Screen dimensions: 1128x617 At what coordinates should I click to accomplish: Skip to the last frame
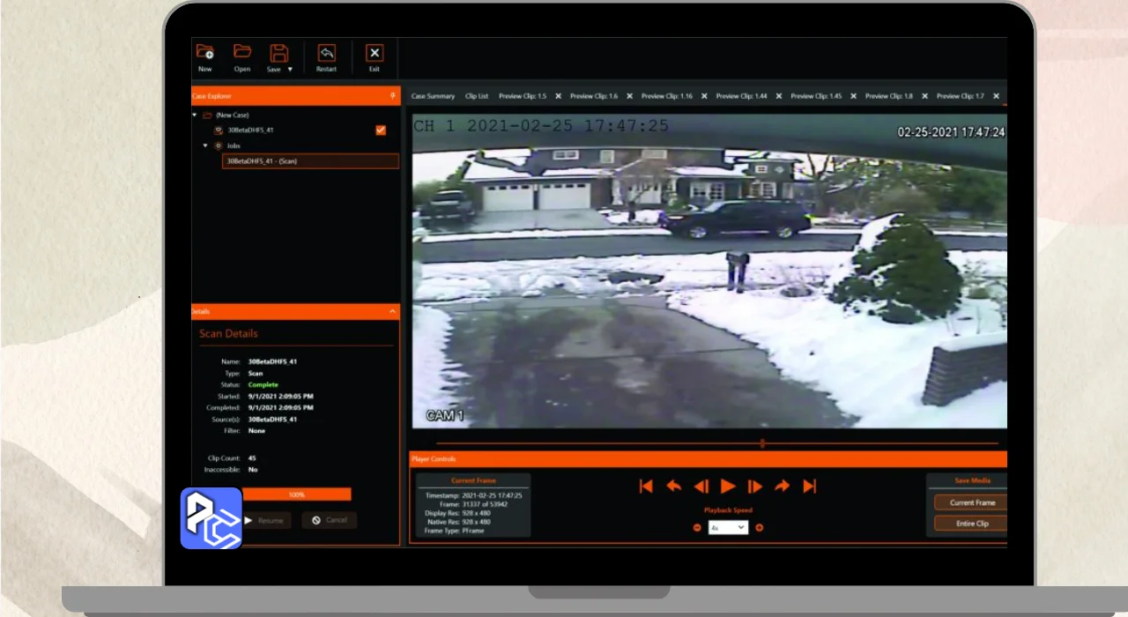point(810,487)
